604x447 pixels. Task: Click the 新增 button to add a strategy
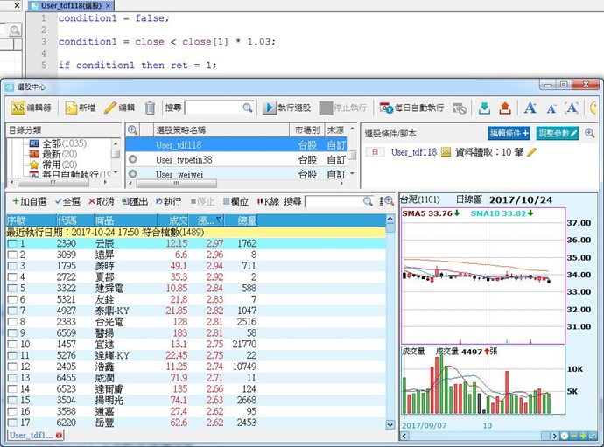pyautogui.click(x=80, y=108)
